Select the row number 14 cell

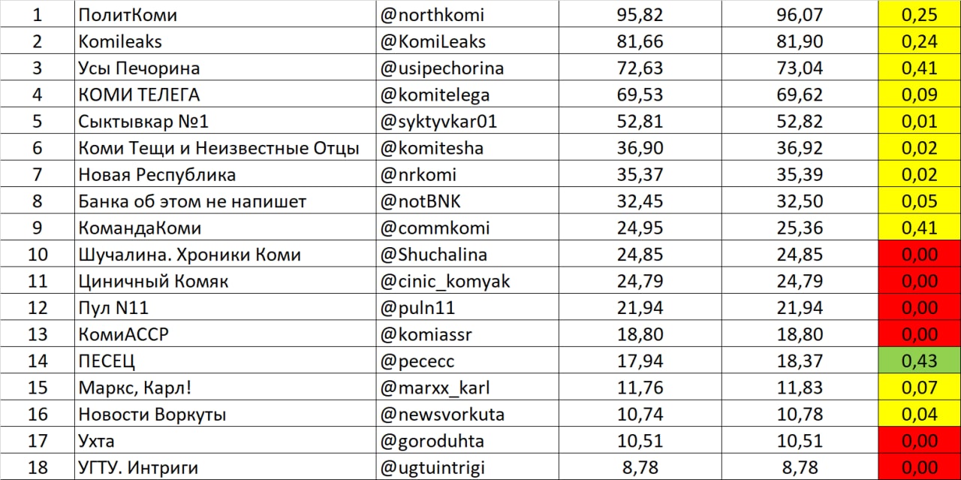point(38,361)
